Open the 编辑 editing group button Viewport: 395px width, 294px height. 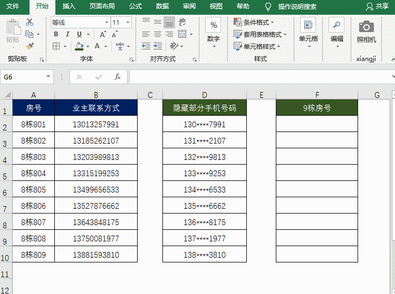337,33
